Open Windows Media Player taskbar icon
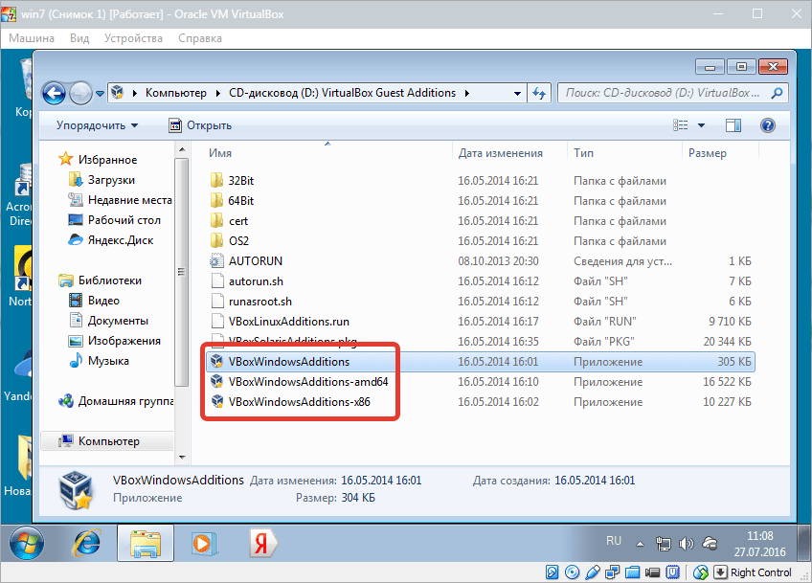 tap(204, 543)
